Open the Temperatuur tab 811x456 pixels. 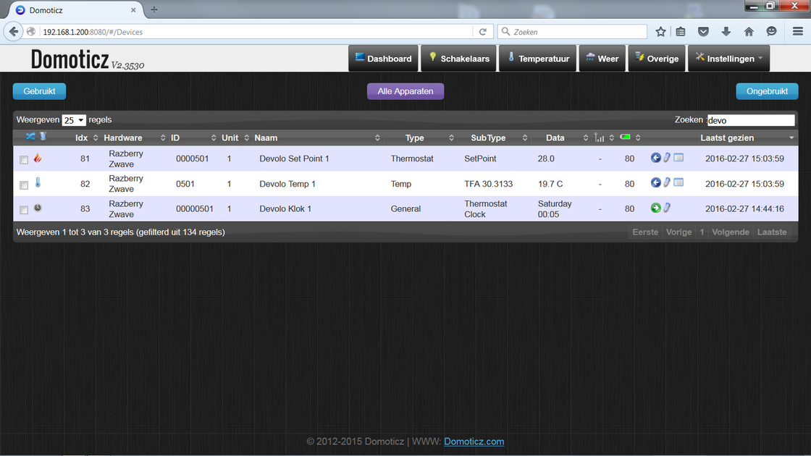[x=537, y=59]
